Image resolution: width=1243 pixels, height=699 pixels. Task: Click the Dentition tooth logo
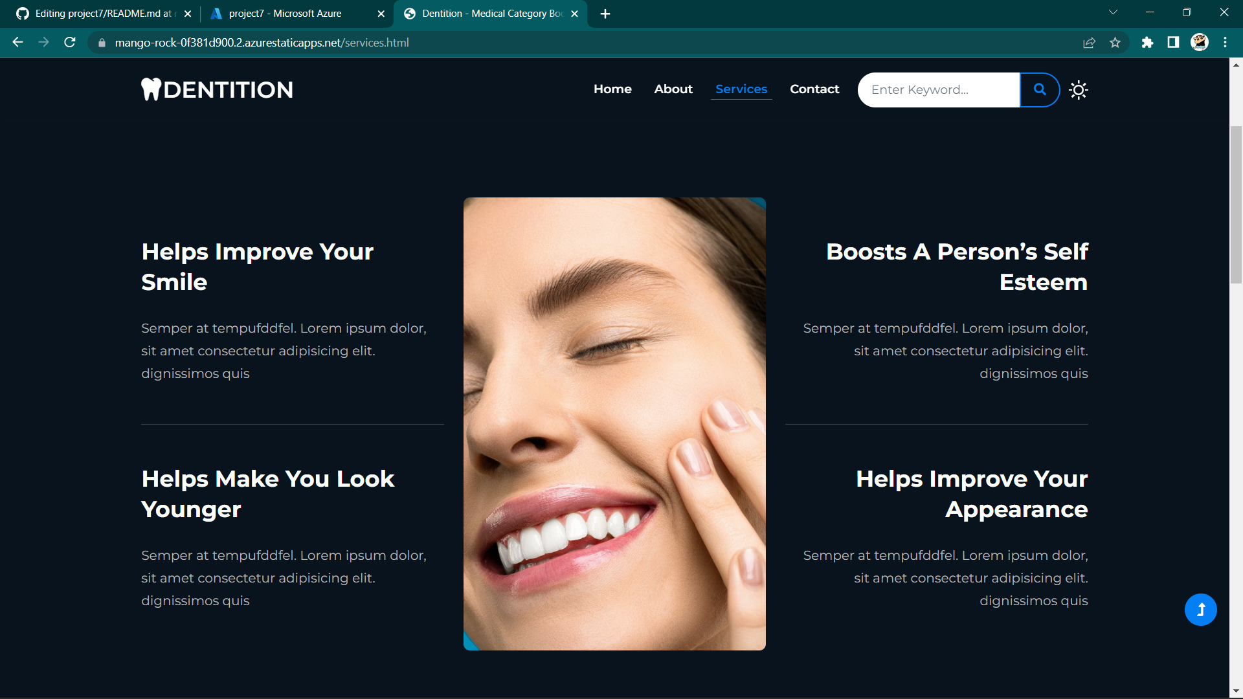coord(217,89)
